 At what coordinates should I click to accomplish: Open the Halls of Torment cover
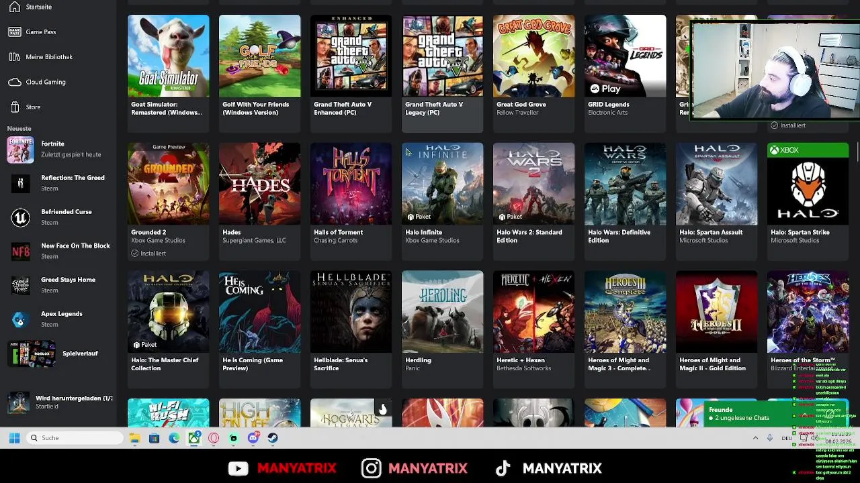tap(351, 184)
